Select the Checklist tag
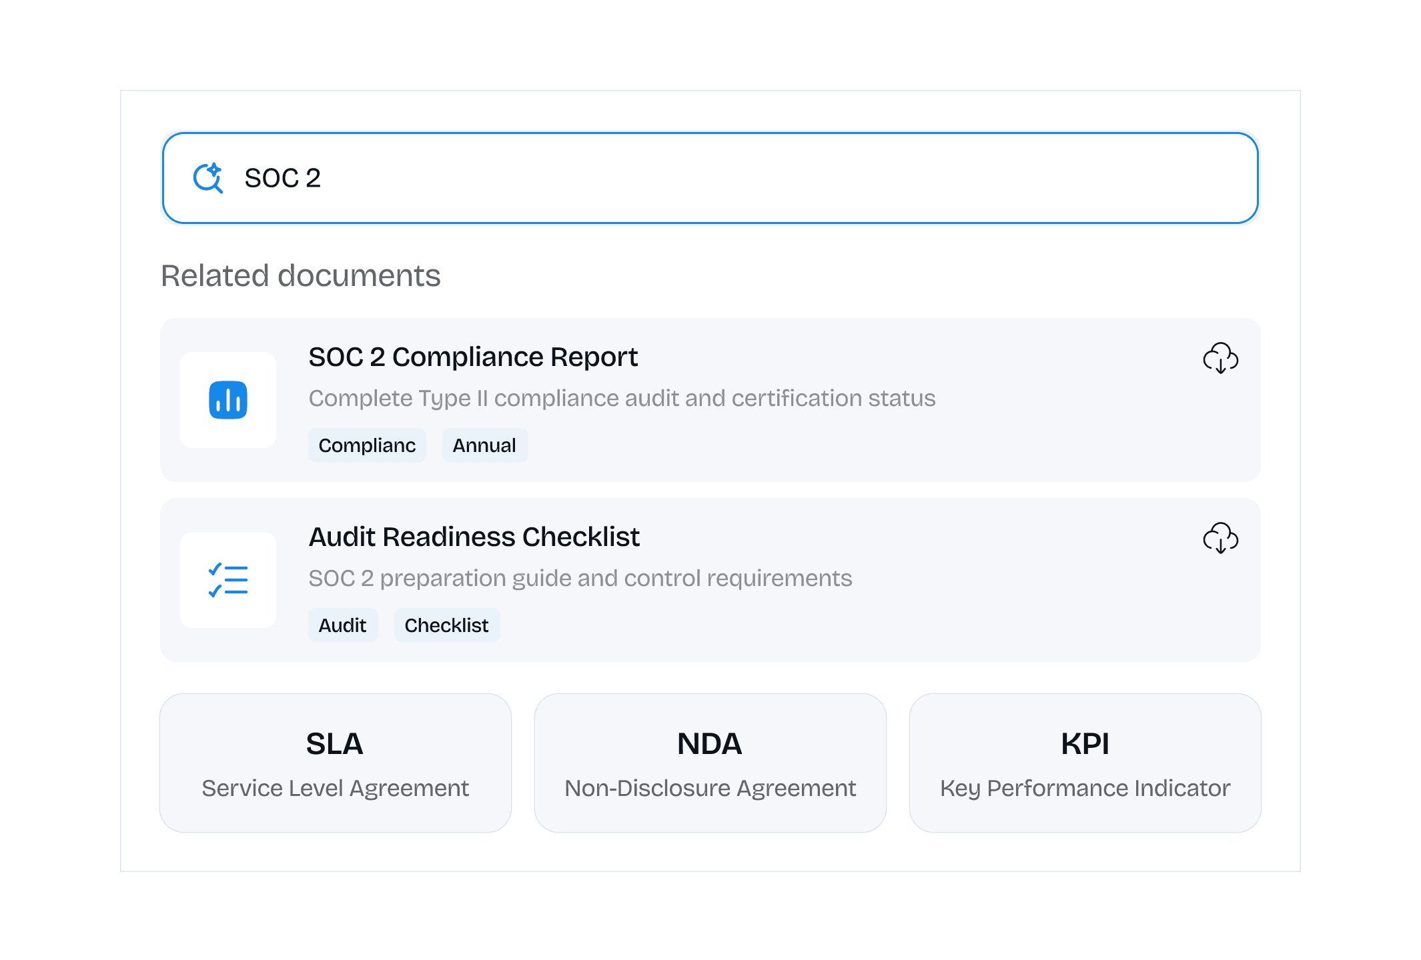1421x960 pixels. (x=446, y=625)
